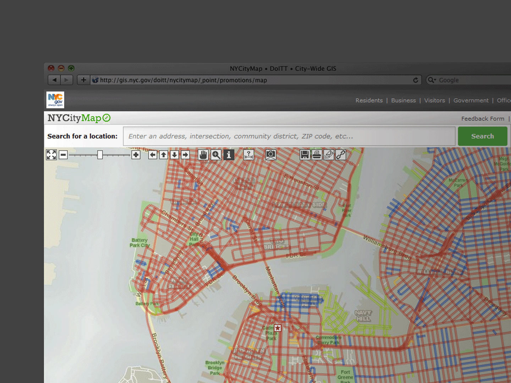
Task: Select the magnifier zoom tool
Action: 216,155
